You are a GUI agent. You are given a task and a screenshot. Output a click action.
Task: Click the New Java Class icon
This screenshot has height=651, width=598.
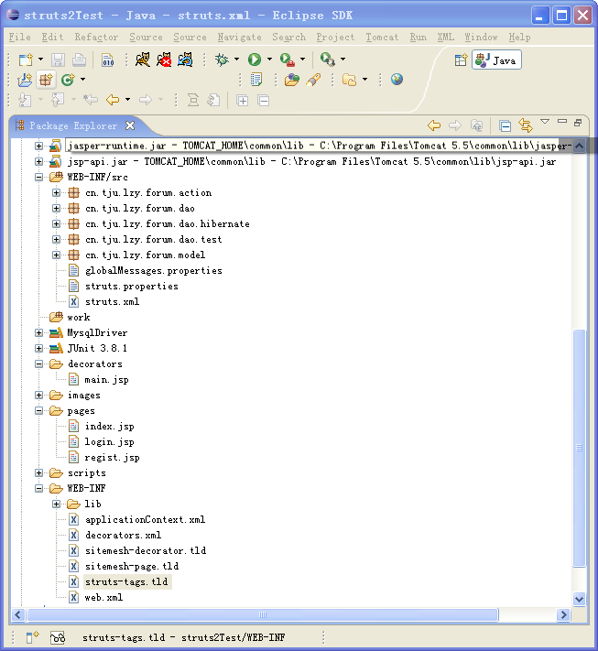[68, 80]
